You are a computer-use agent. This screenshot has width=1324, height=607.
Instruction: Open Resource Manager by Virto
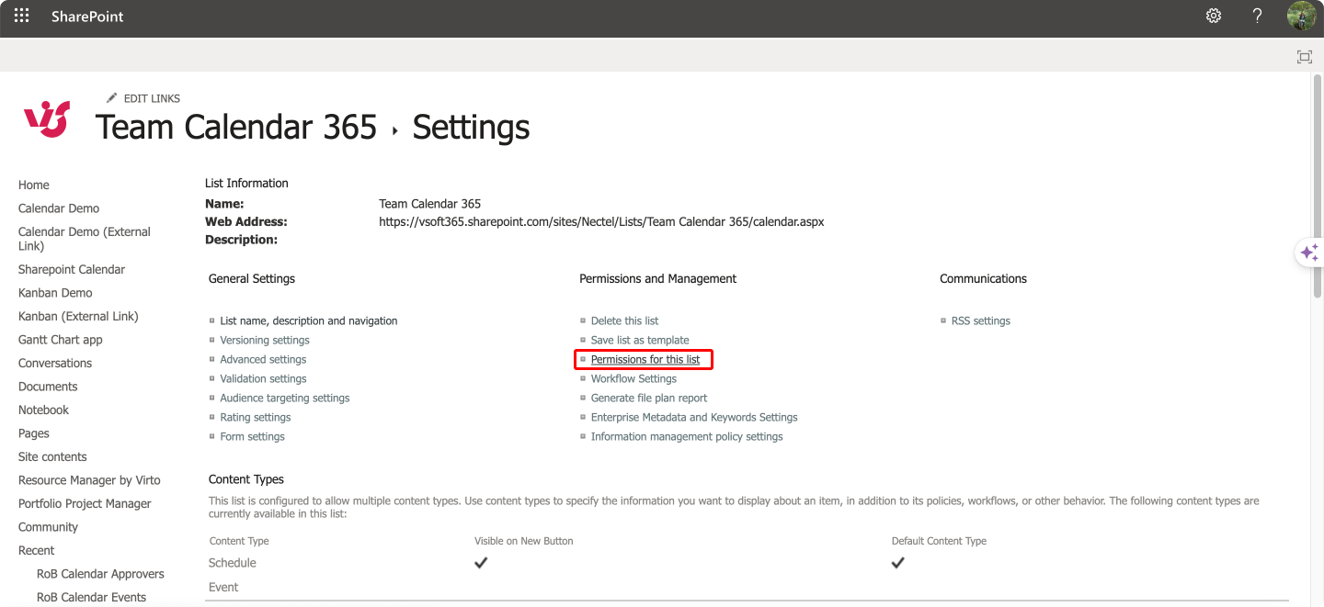pyautogui.click(x=89, y=480)
